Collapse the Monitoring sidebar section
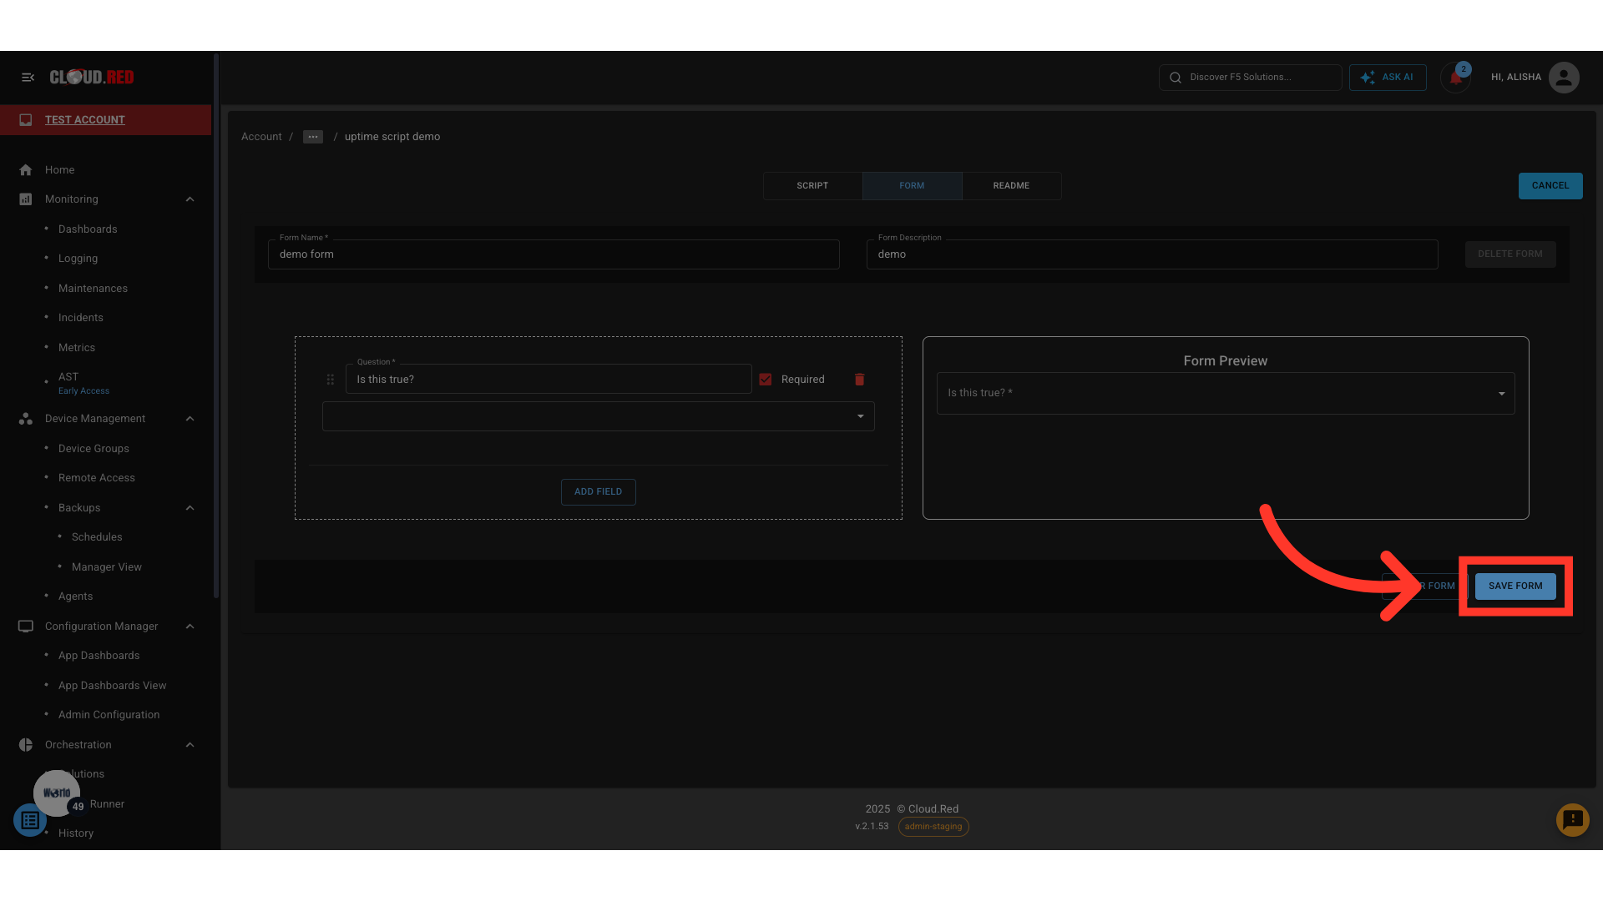The image size is (1603, 901). pyautogui.click(x=190, y=199)
